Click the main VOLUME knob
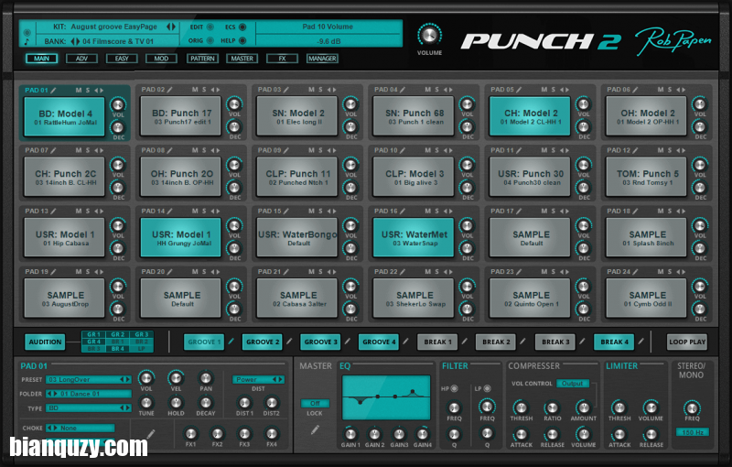This screenshot has height=467, width=732. click(429, 35)
